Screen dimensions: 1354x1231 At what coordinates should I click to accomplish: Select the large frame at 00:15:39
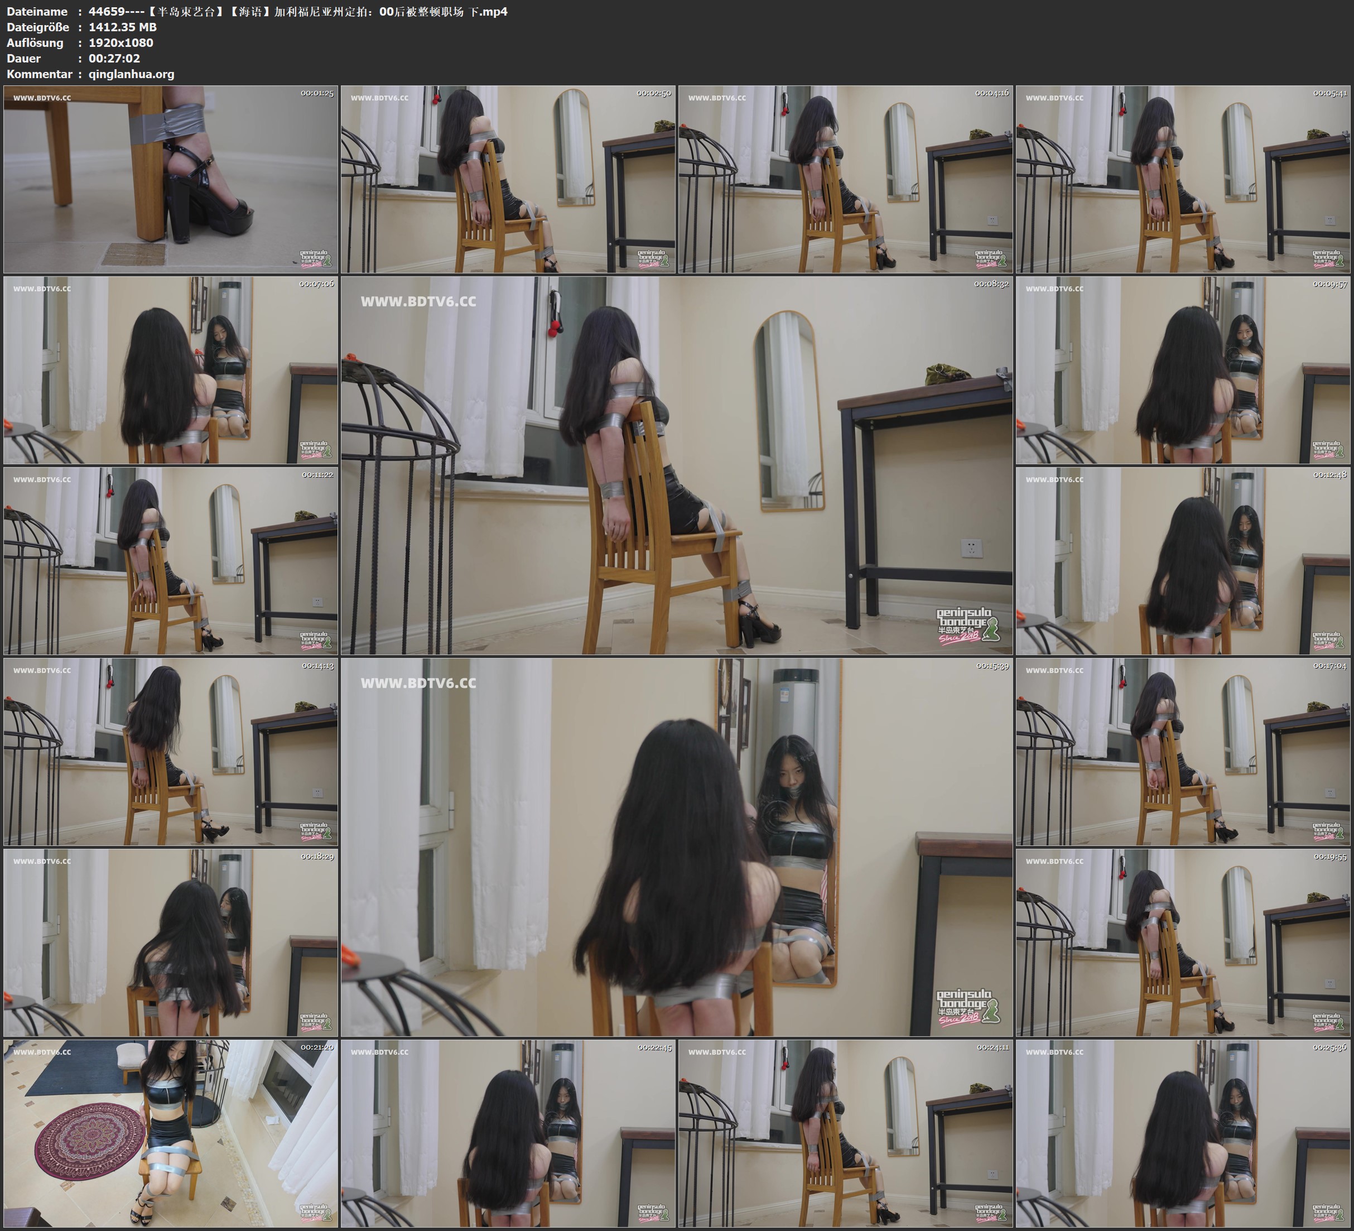click(x=676, y=847)
